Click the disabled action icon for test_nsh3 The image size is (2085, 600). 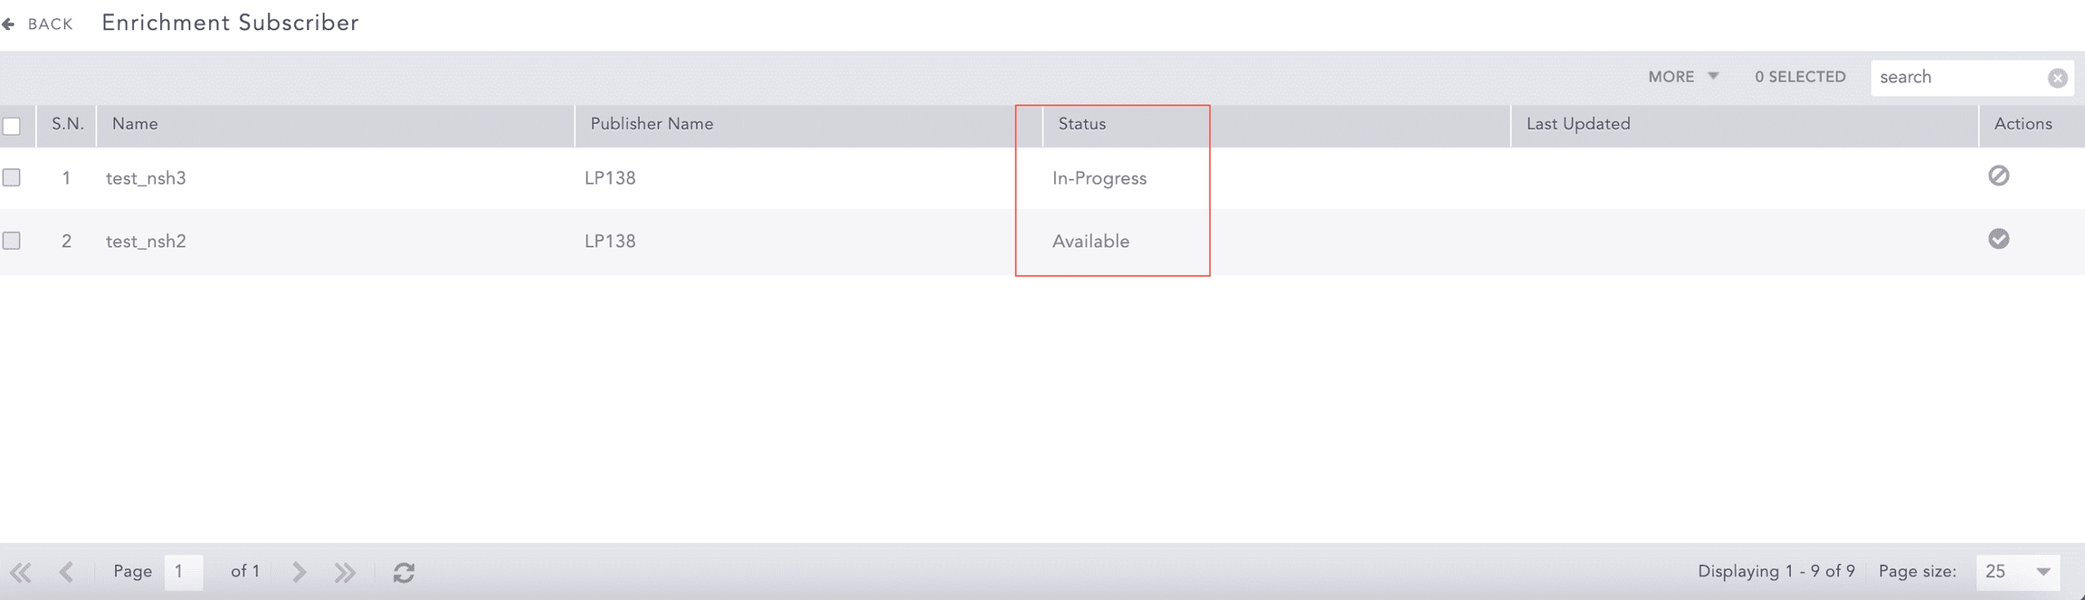pos(1998,176)
